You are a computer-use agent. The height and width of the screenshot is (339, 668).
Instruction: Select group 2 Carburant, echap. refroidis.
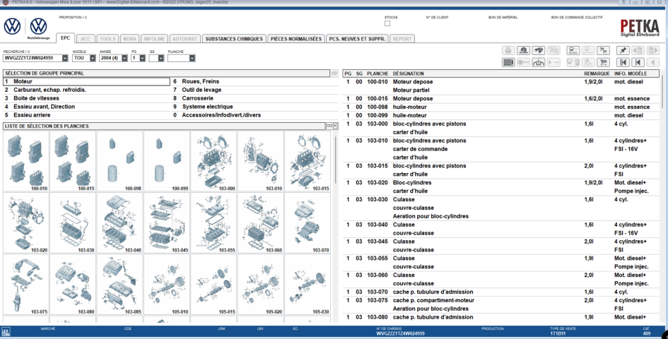(86, 90)
